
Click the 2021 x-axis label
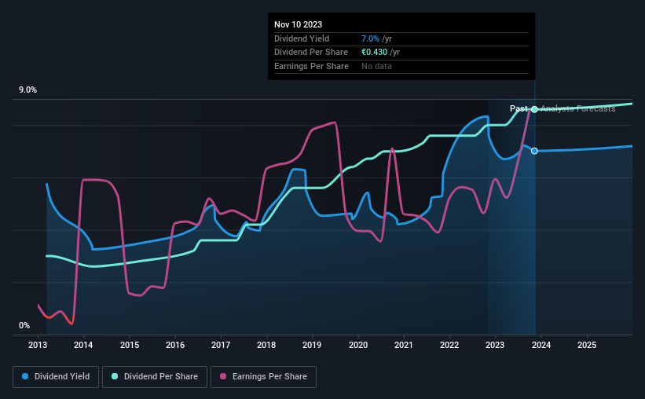[404, 345]
